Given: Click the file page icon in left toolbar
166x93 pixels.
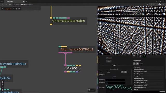Looking at the screenshot, I should pyautogui.click(x=2, y=90).
